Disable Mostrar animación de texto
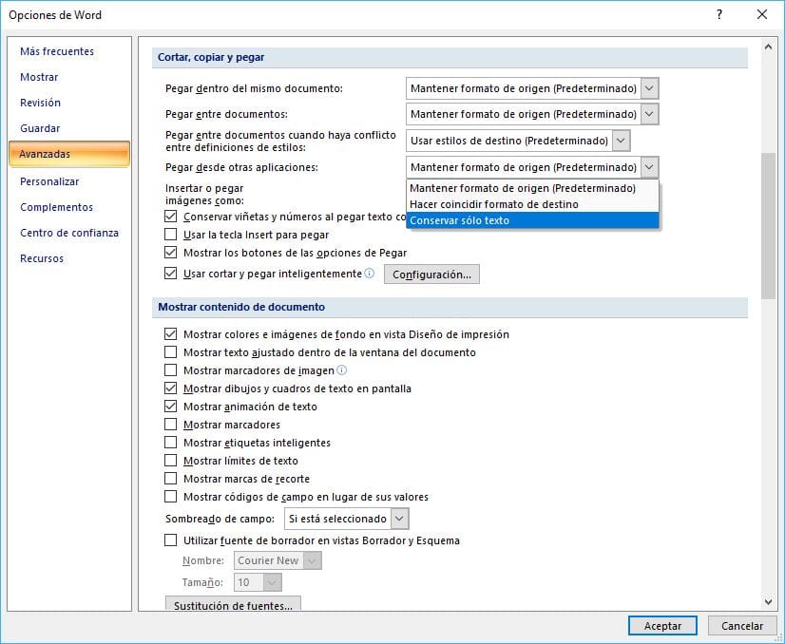Viewport: 785px width, 644px height. [x=171, y=406]
